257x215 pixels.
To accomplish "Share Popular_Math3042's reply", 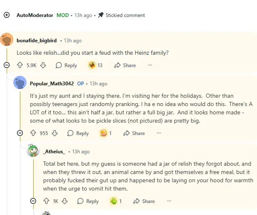I will coord(133,133).
